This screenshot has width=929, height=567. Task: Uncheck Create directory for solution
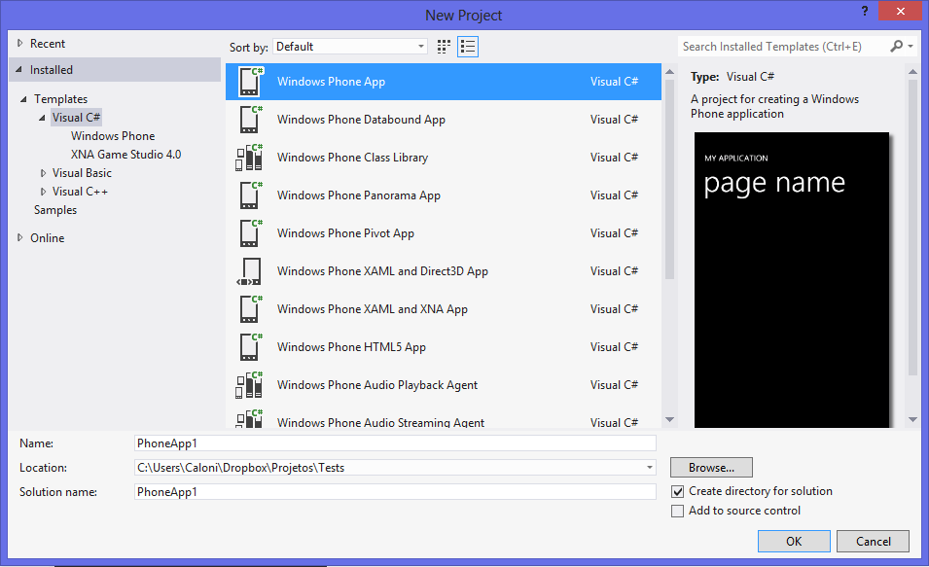coord(678,492)
